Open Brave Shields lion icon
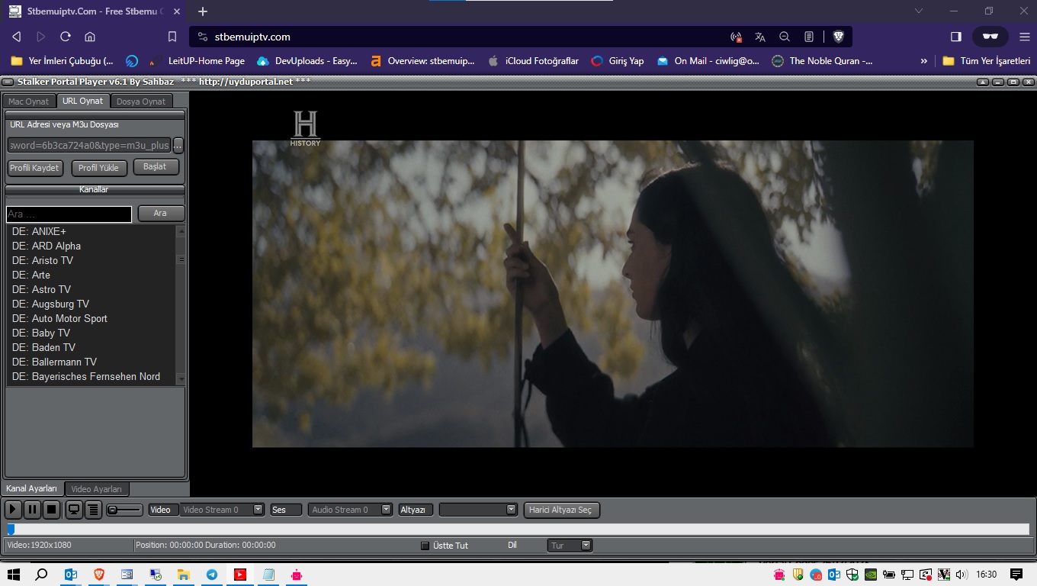The image size is (1037, 586). 838,37
